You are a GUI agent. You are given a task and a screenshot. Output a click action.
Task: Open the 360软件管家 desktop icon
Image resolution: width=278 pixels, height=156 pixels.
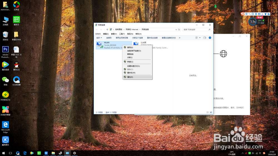click(x=6, y=111)
